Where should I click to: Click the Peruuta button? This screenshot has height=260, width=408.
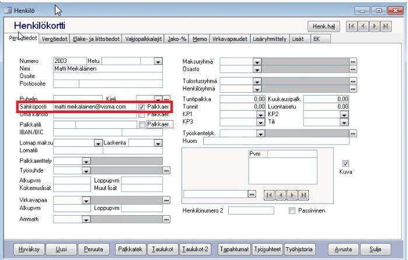pyautogui.click(x=93, y=250)
